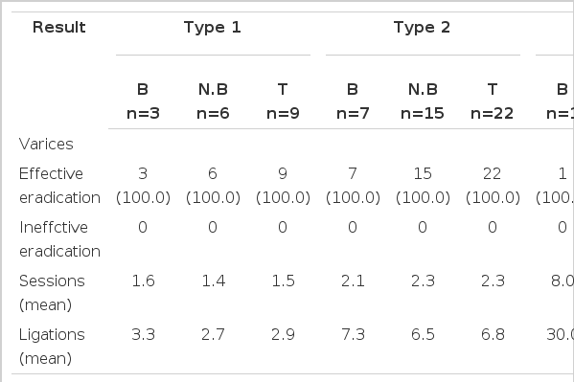The width and height of the screenshot is (574, 382).
Task: Click the Result column header
Action: pos(59,28)
